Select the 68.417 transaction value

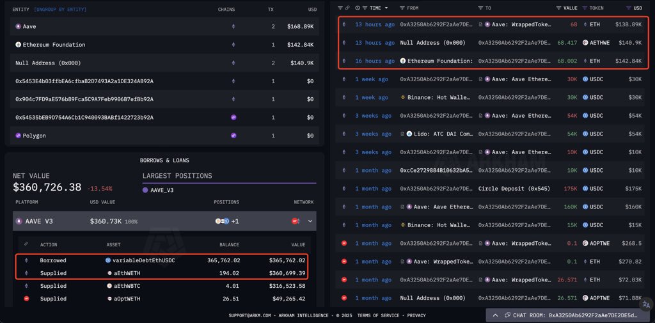click(567, 43)
